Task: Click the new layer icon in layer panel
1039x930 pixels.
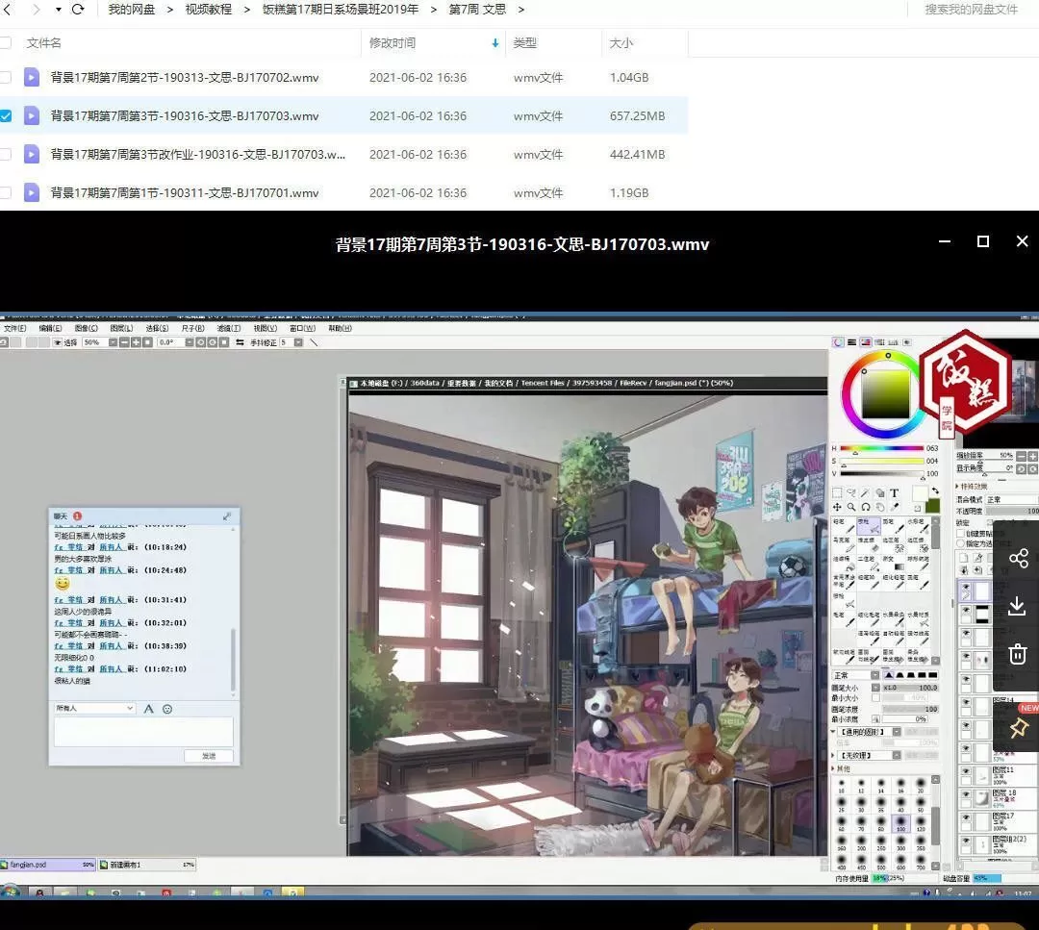Action: pos(965,556)
